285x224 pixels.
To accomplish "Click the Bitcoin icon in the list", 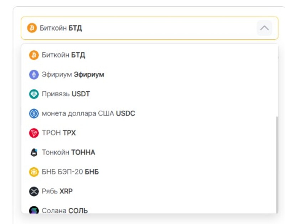I will coord(34,55).
